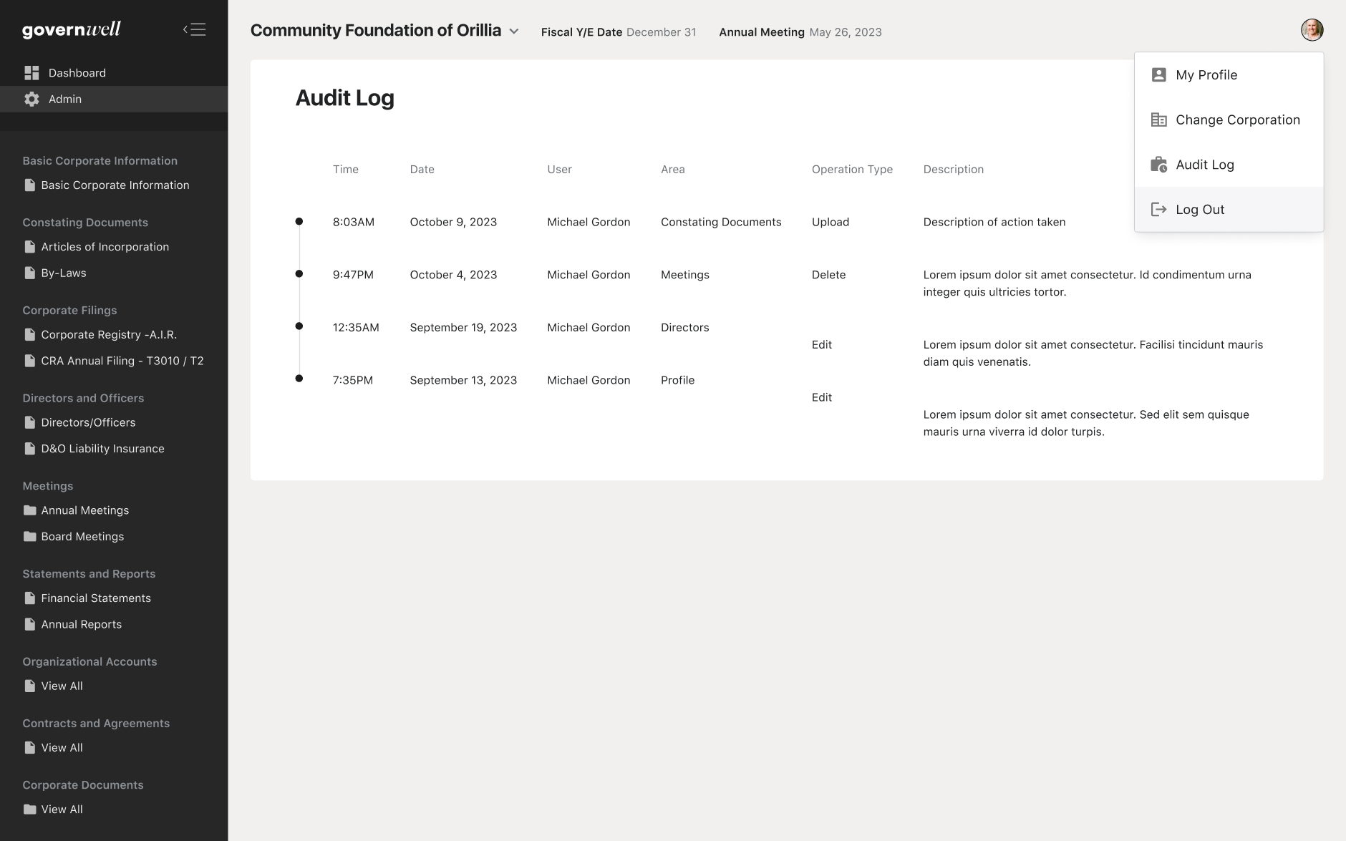
Task: Choose Log Out in the profile menu
Action: coord(1200,210)
